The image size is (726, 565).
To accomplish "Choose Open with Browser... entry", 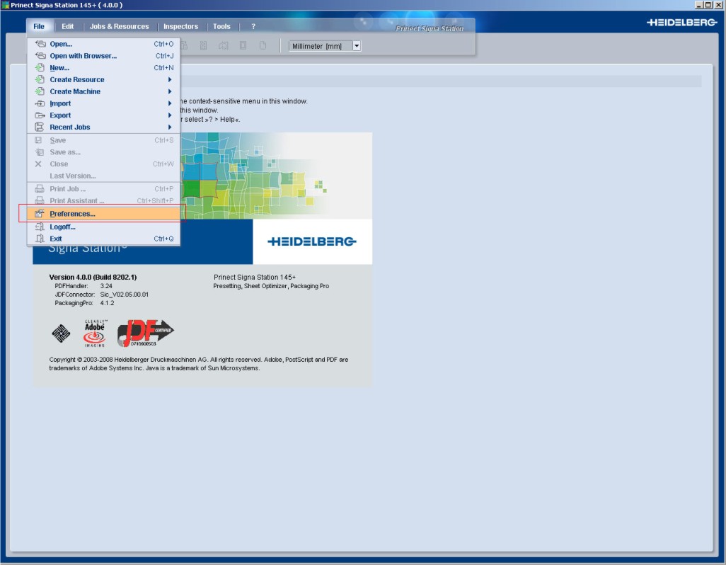I will tap(104, 56).
